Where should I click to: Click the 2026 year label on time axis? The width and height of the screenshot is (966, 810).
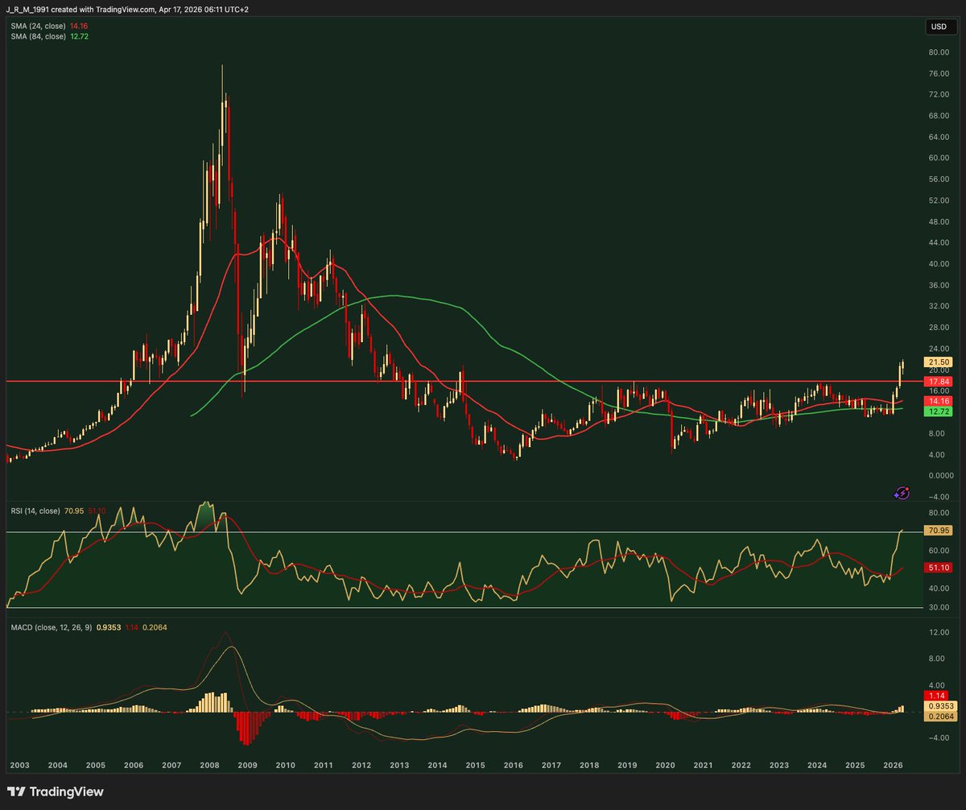coord(893,764)
